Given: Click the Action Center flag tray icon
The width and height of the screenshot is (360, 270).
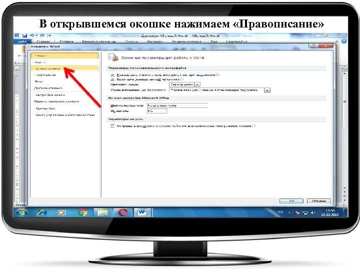Looking at the screenshot, I should coord(297,213).
